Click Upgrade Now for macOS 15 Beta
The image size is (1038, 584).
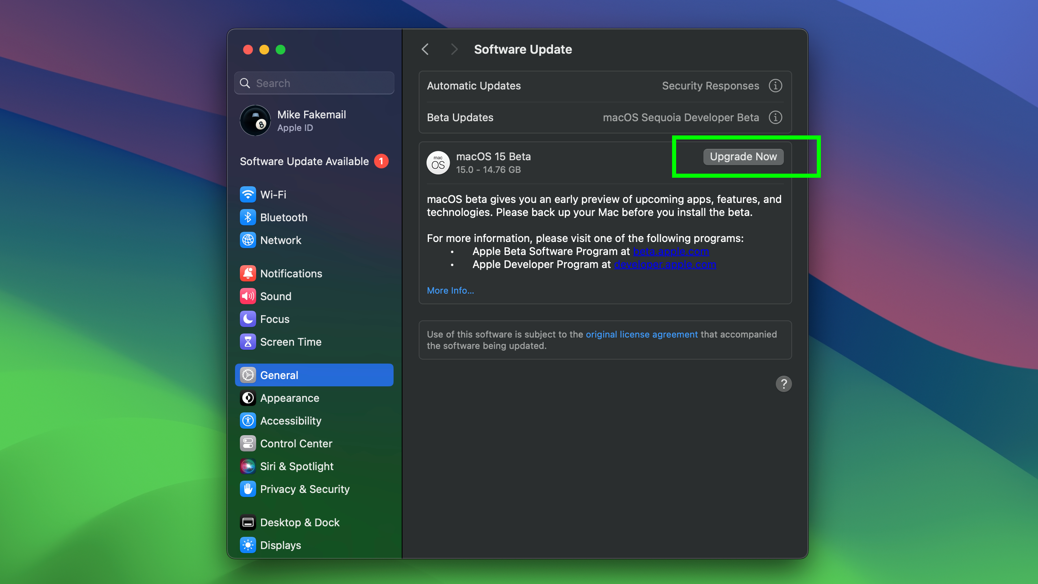coord(742,157)
